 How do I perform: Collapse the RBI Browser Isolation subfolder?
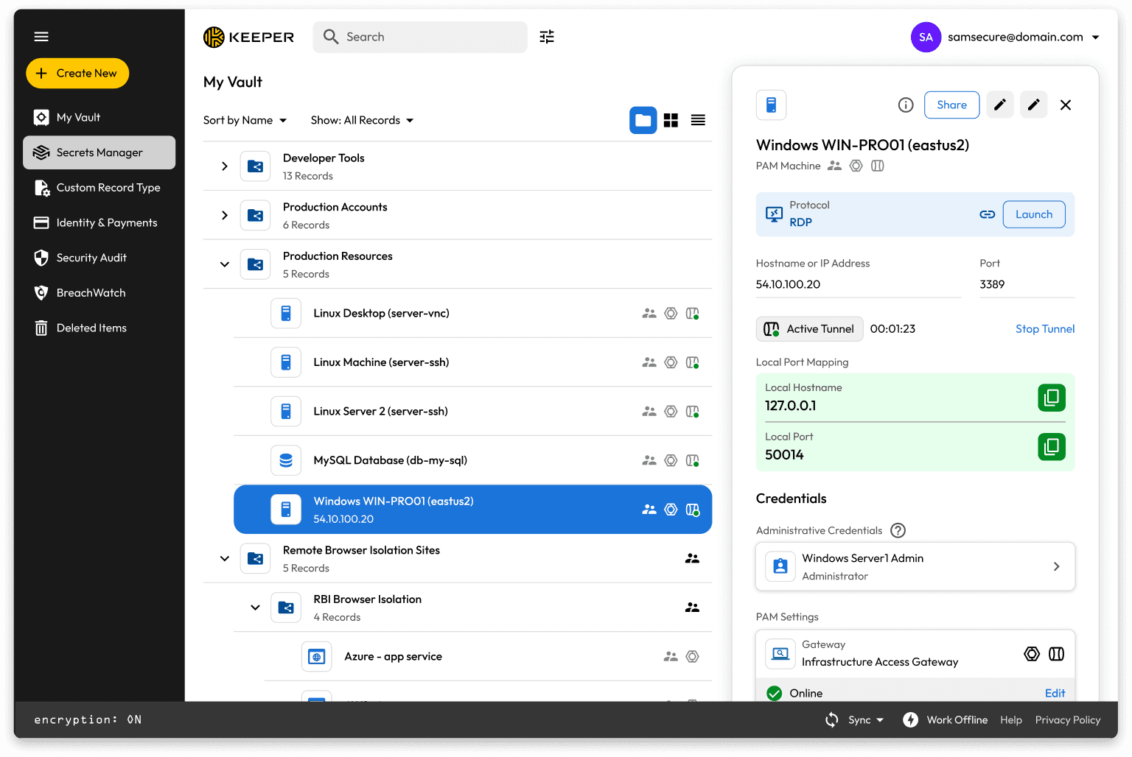click(255, 608)
